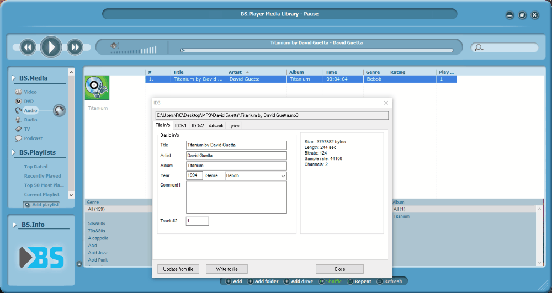Mute audio with the speaker icon

point(114,46)
